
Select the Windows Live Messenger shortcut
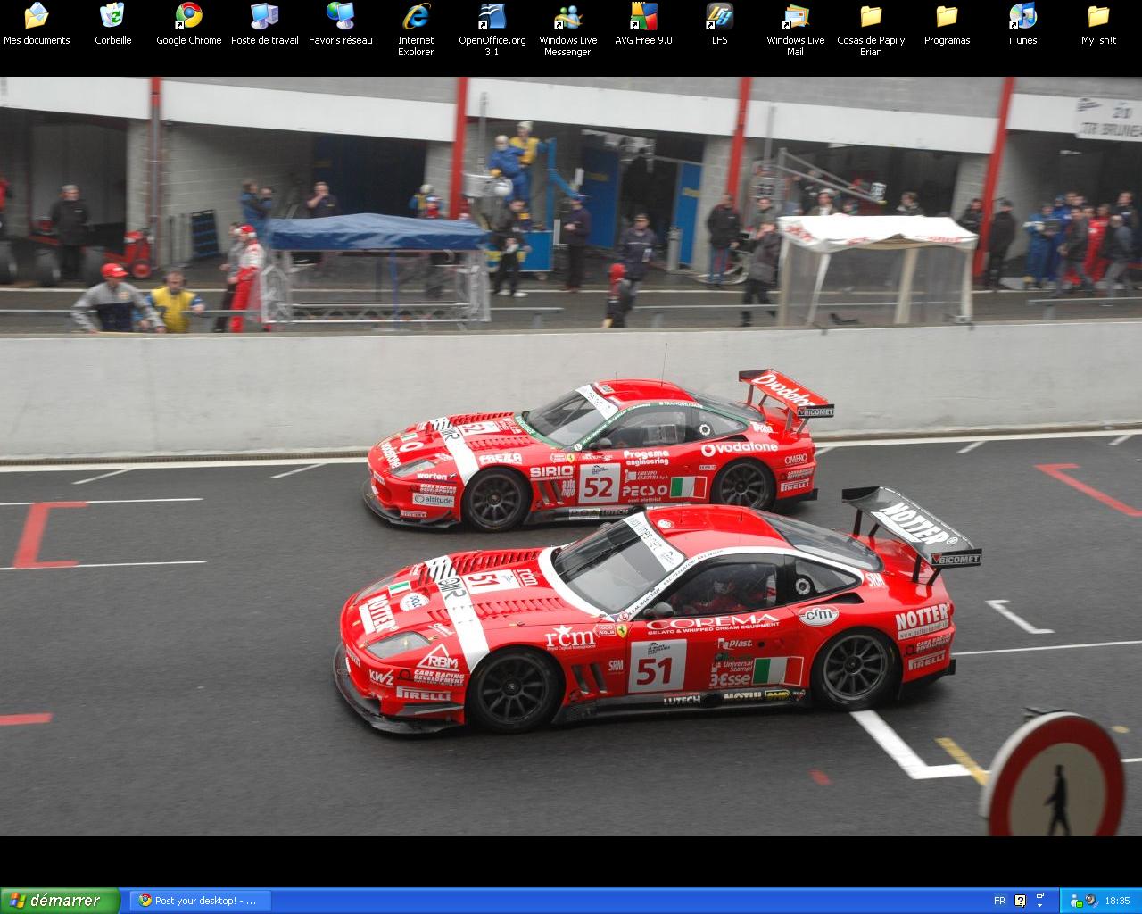(567, 30)
